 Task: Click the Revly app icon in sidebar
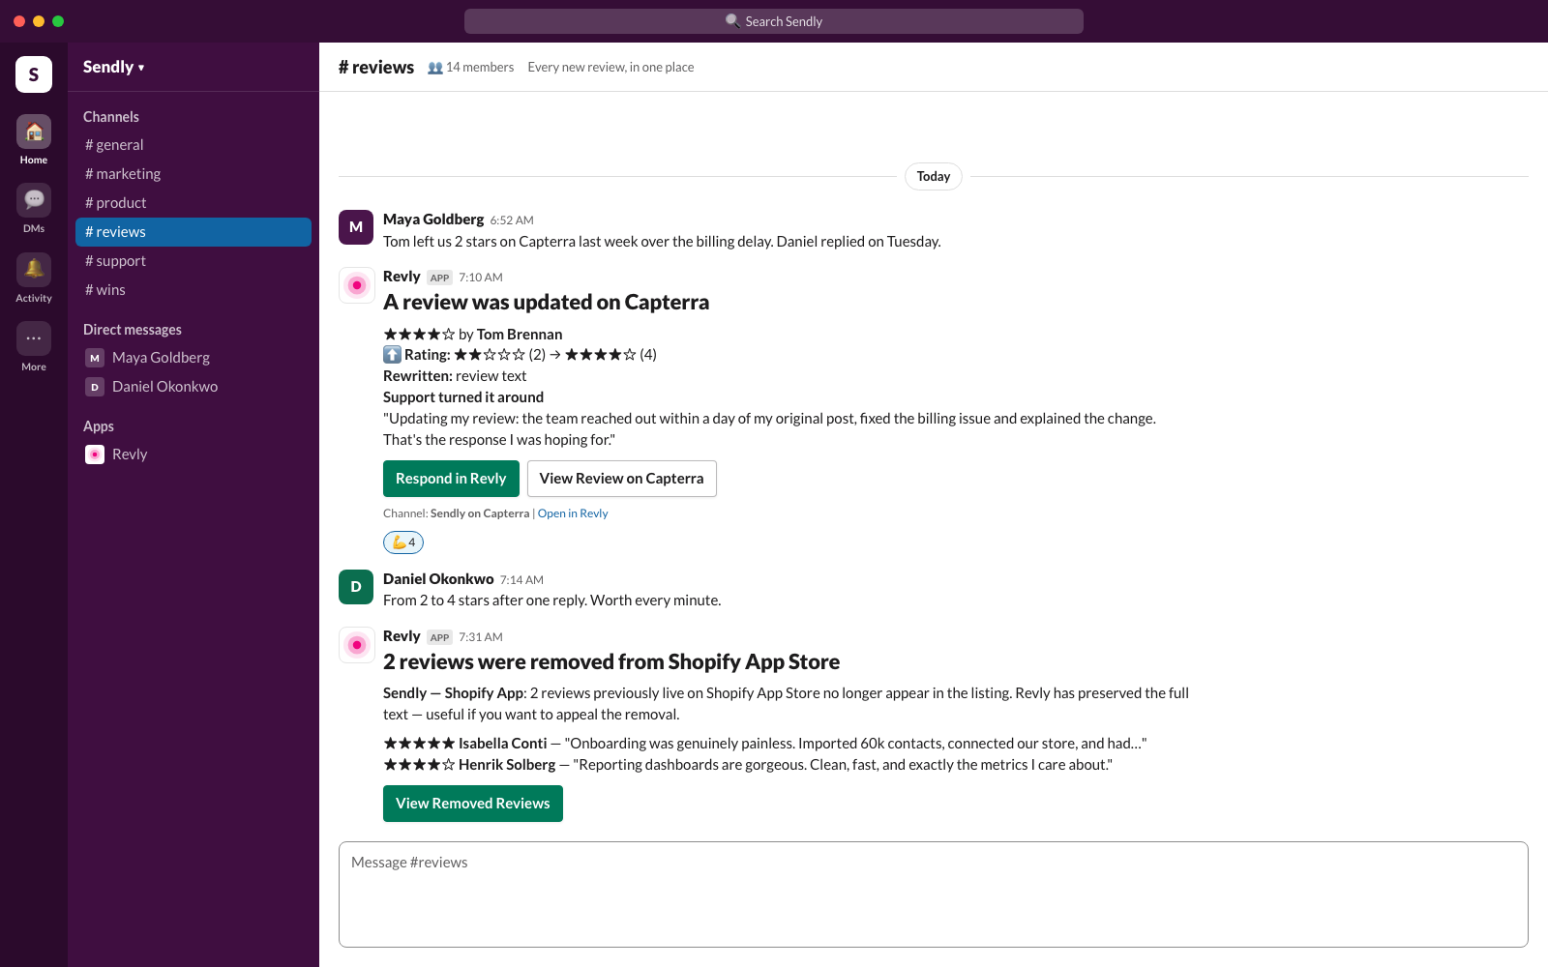point(95,454)
